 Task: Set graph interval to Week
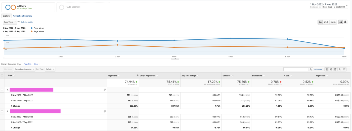[x=326, y=22]
